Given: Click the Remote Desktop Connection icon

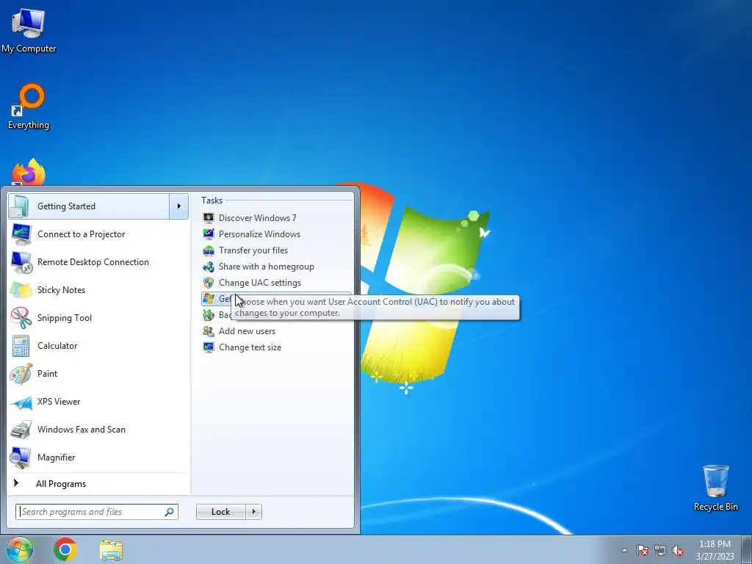Looking at the screenshot, I should pos(21,262).
